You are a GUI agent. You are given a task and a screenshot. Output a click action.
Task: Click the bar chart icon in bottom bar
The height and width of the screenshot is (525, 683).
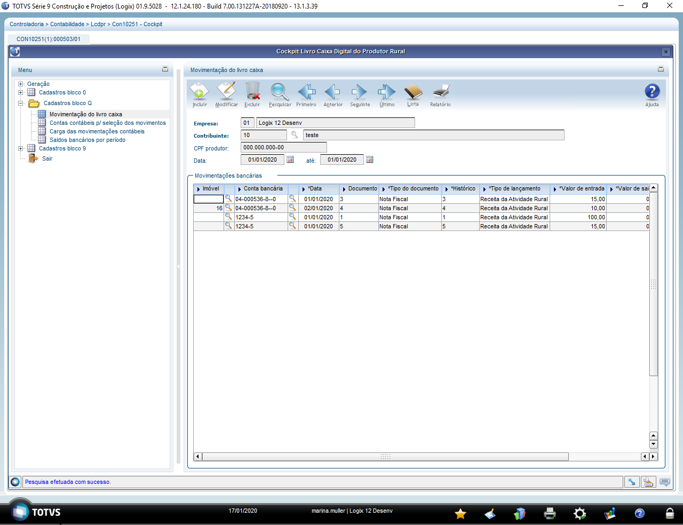pos(610,514)
